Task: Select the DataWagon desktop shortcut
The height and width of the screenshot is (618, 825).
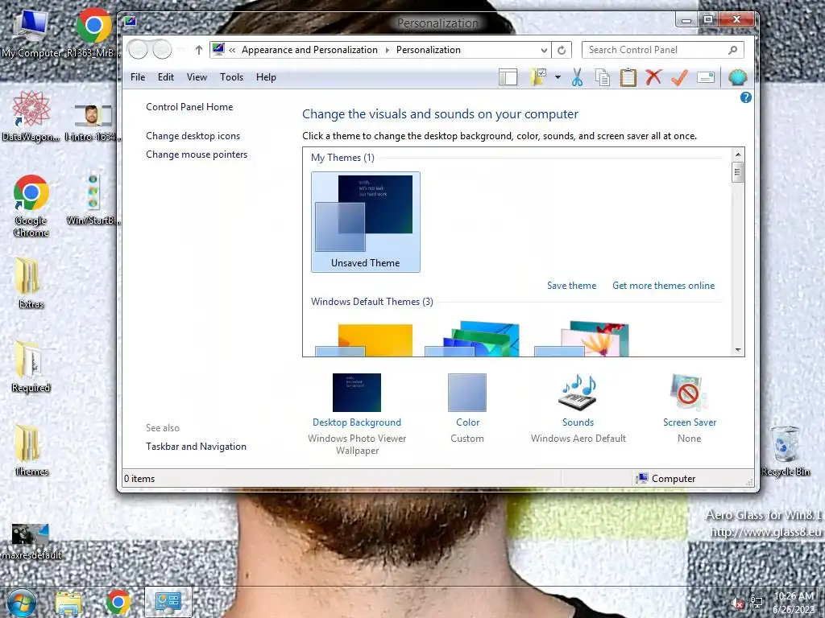Action: click(x=31, y=116)
